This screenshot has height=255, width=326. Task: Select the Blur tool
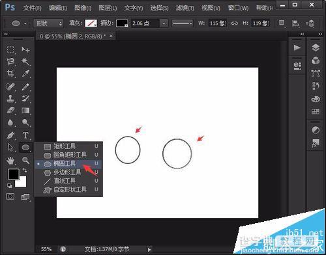pyautogui.click(x=10, y=122)
